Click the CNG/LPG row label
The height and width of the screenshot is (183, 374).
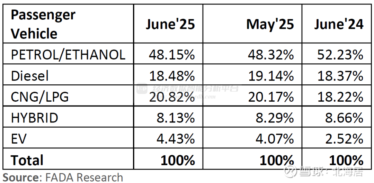[40, 97]
